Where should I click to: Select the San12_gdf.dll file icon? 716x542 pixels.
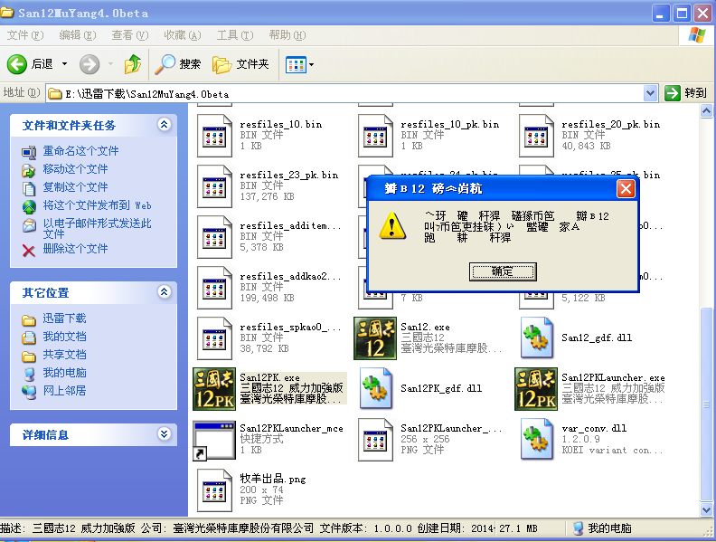tap(536, 338)
